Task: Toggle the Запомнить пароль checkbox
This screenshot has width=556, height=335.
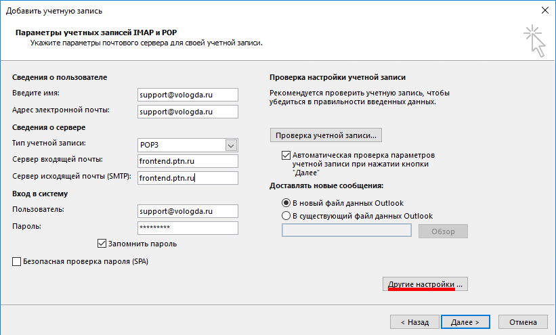Action: [103, 244]
